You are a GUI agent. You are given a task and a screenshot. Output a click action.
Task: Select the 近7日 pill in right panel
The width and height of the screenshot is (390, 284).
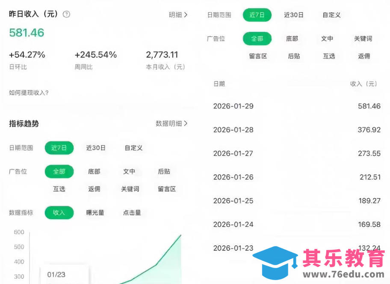pyautogui.click(x=257, y=15)
